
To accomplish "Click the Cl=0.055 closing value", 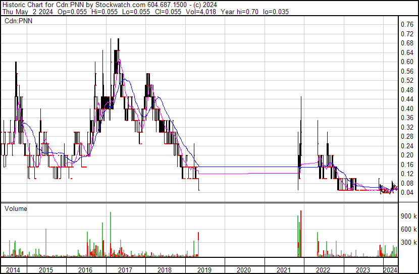I will (x=168, y=12).
